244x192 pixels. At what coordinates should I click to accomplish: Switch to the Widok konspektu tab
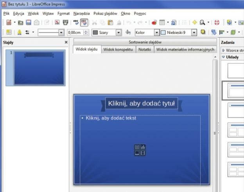118,50
